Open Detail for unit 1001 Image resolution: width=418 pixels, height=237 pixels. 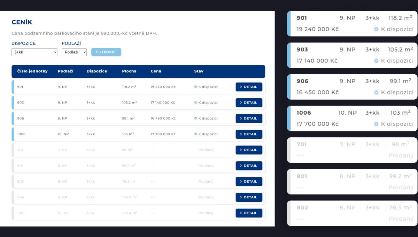click(249, 213)
